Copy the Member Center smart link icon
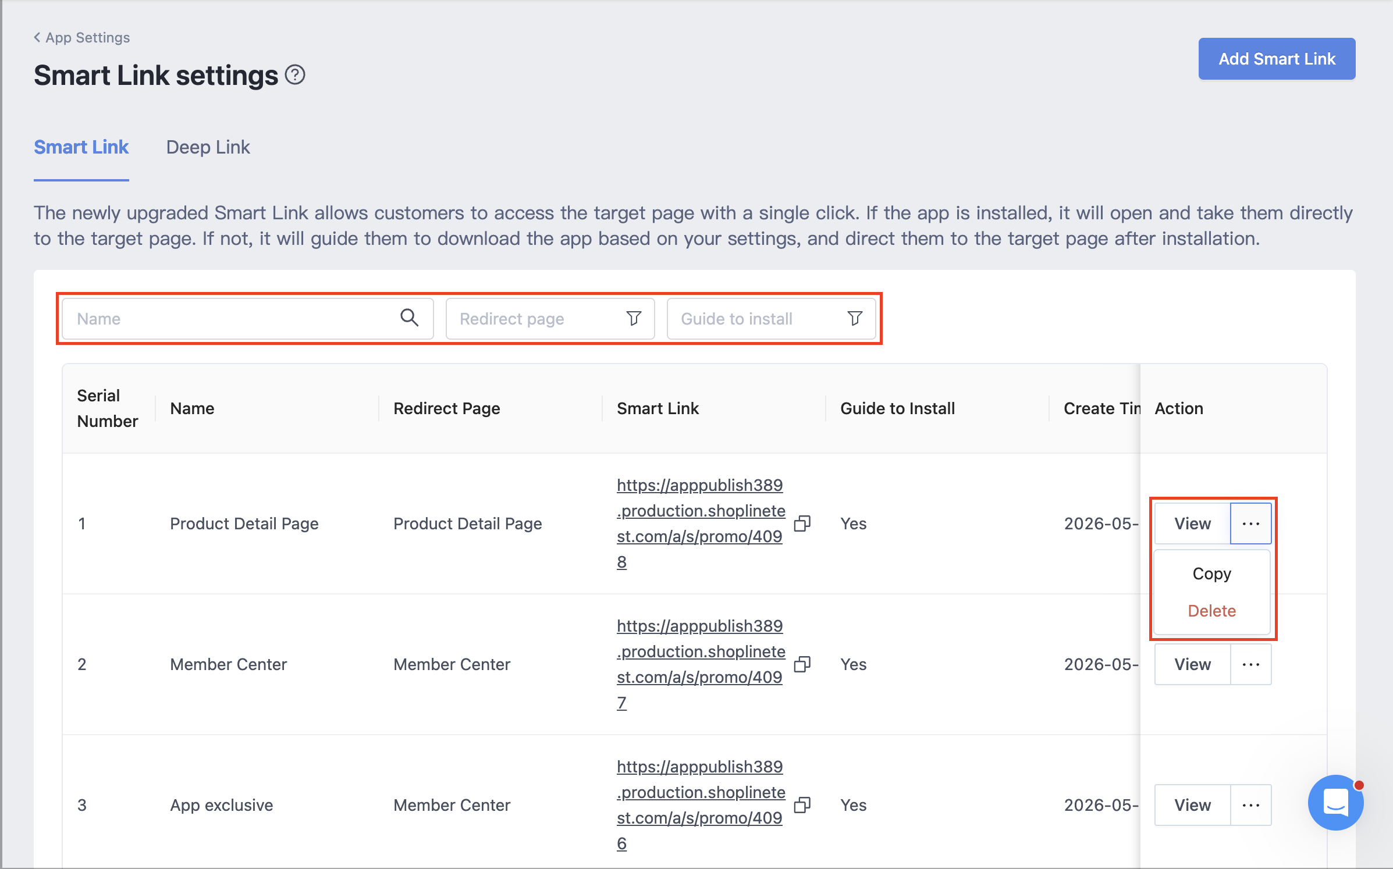Viewport: 1393px width, 869px height. click(802, 664)
